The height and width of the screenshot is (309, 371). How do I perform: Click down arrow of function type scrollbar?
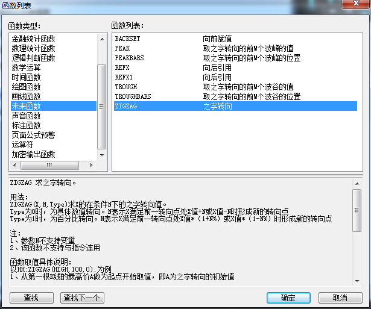coord(102,155)
